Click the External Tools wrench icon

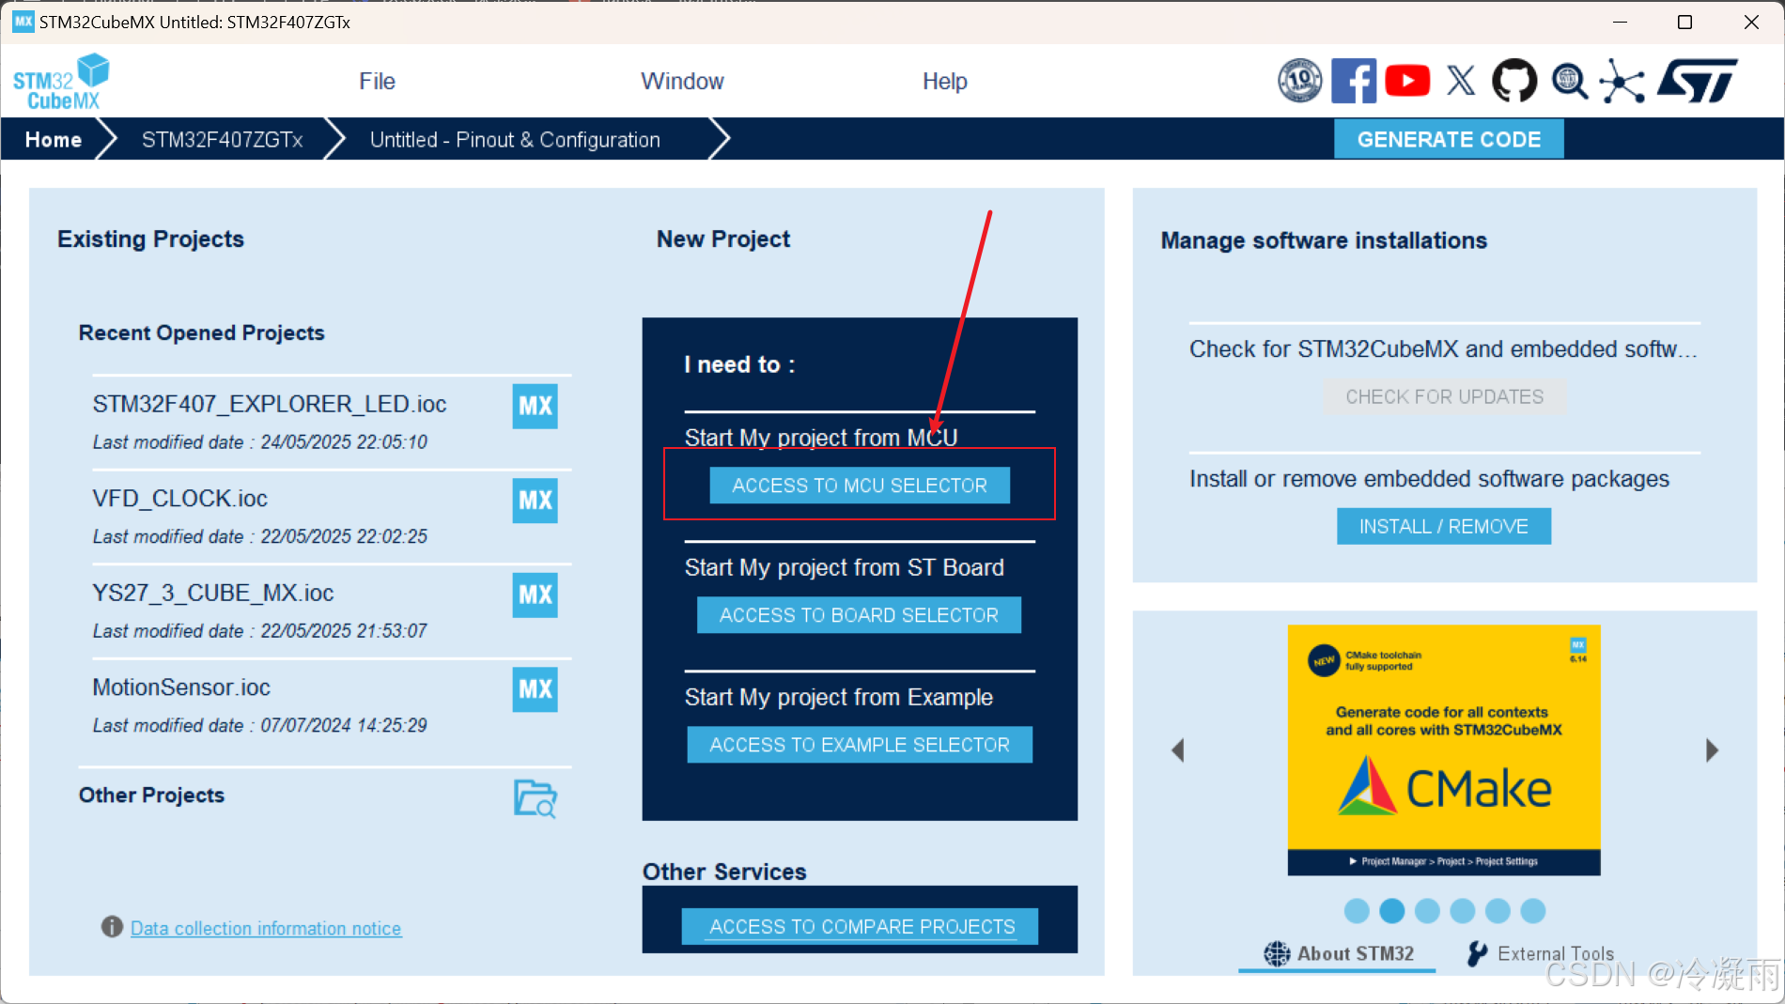point(1477,953)
